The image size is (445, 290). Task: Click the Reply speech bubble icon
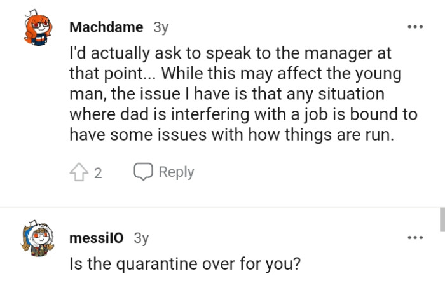click(x=143, y=172)
